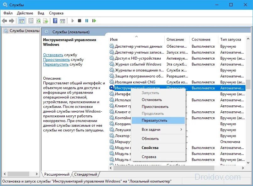Viewport: 253px width, 186px height.
Task: Click the Properties toolbar icon
Action: [x=31, y=21]
